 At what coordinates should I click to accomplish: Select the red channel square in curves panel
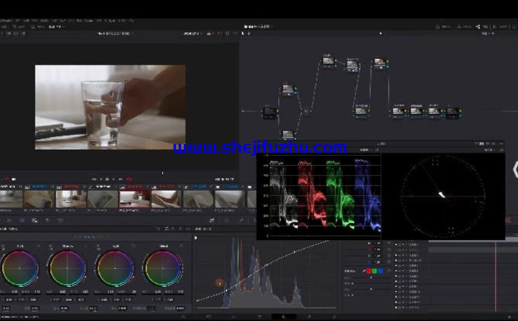coord(369,271)
